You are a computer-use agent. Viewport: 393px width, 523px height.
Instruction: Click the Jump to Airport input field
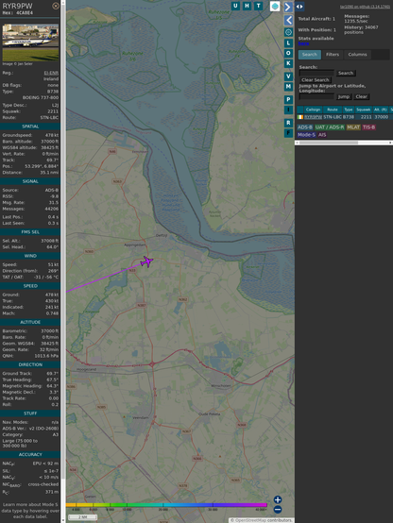pyautogui.click(x=316, y=96)
